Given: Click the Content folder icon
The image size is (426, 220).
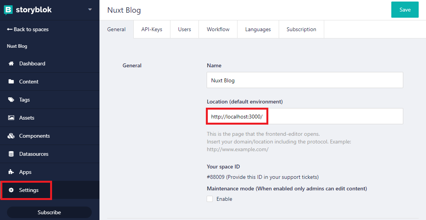Looking at the screenshot, I should pos(11,82).
